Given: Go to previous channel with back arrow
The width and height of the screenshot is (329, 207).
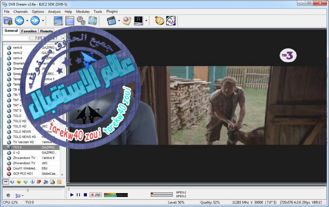Looking at the screenshot, I should tap(19, 21).
